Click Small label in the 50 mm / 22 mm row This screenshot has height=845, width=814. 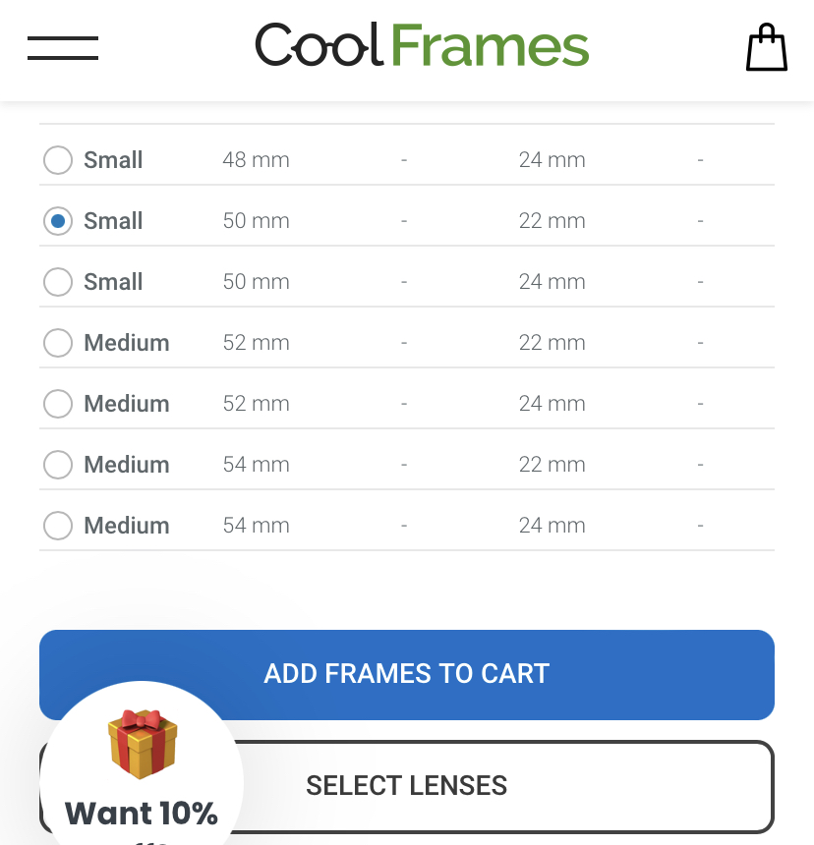pos(113,221)
